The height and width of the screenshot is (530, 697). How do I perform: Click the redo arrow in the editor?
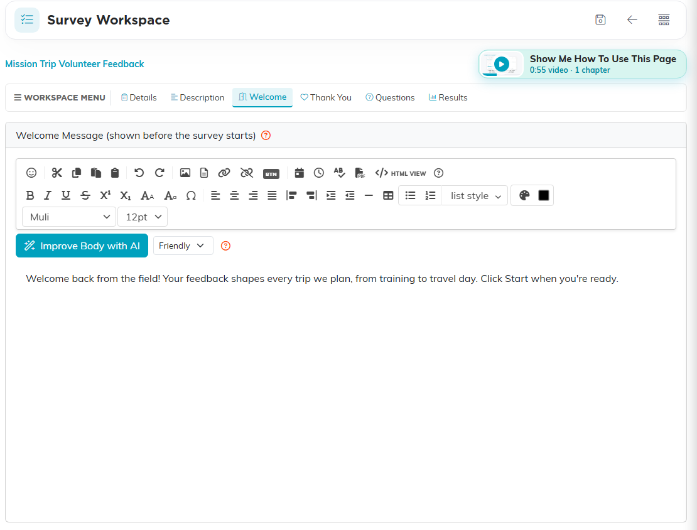point(159,173)
